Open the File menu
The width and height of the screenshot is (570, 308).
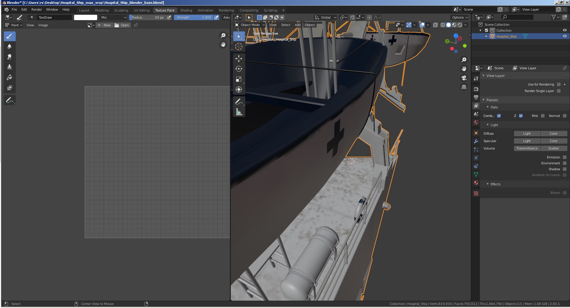click(x=14, y=9)
